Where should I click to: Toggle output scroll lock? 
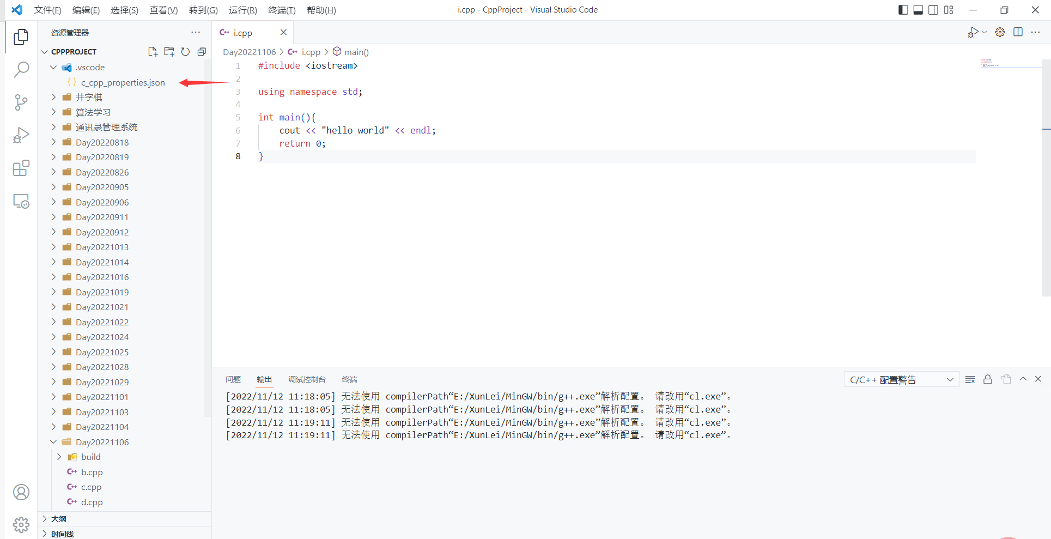coord(987,379)
